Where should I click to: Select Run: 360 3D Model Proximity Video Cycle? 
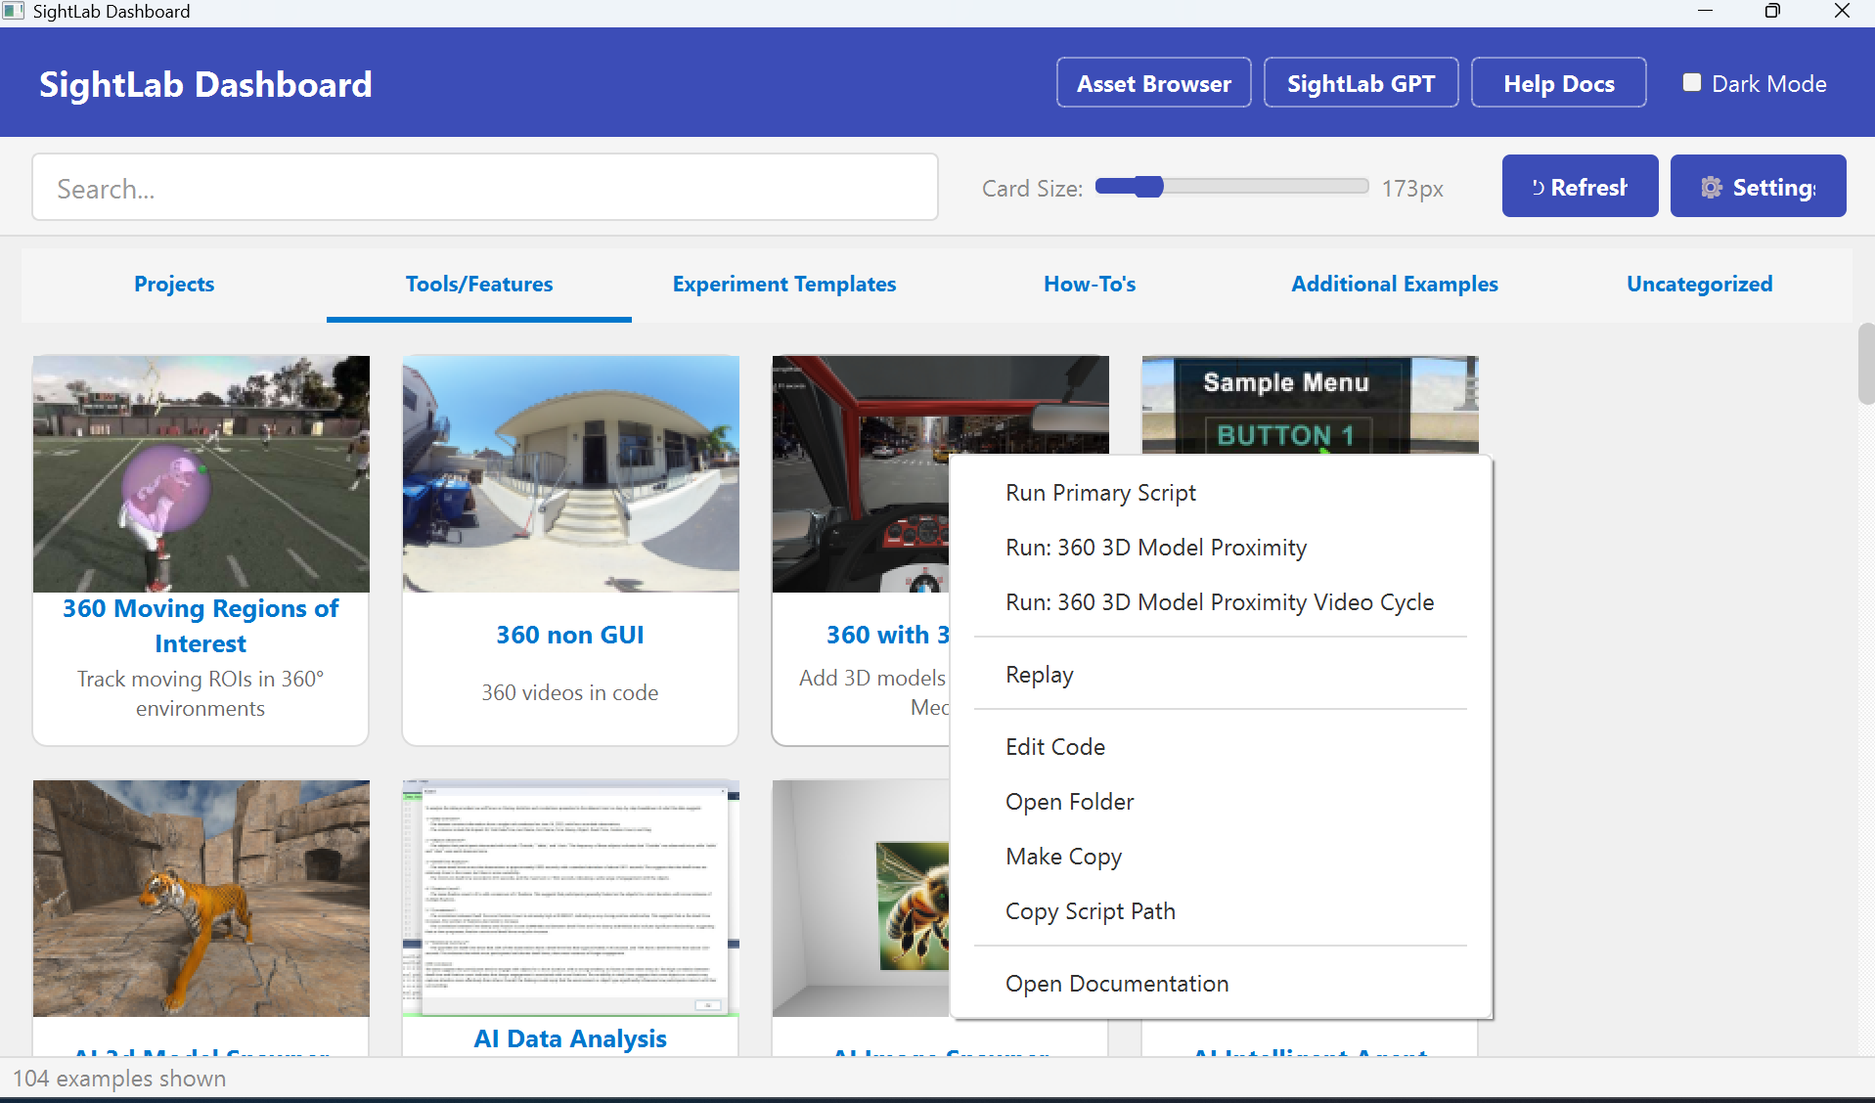pyautogui.click(x=1219, y=602)
